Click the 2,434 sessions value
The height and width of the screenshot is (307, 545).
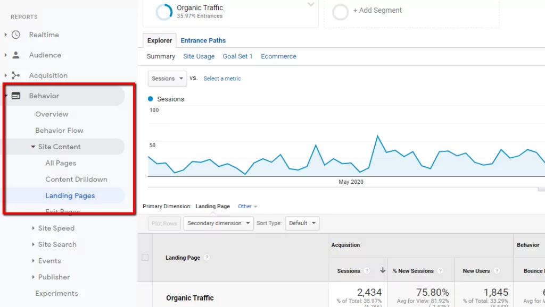point(369,292)
